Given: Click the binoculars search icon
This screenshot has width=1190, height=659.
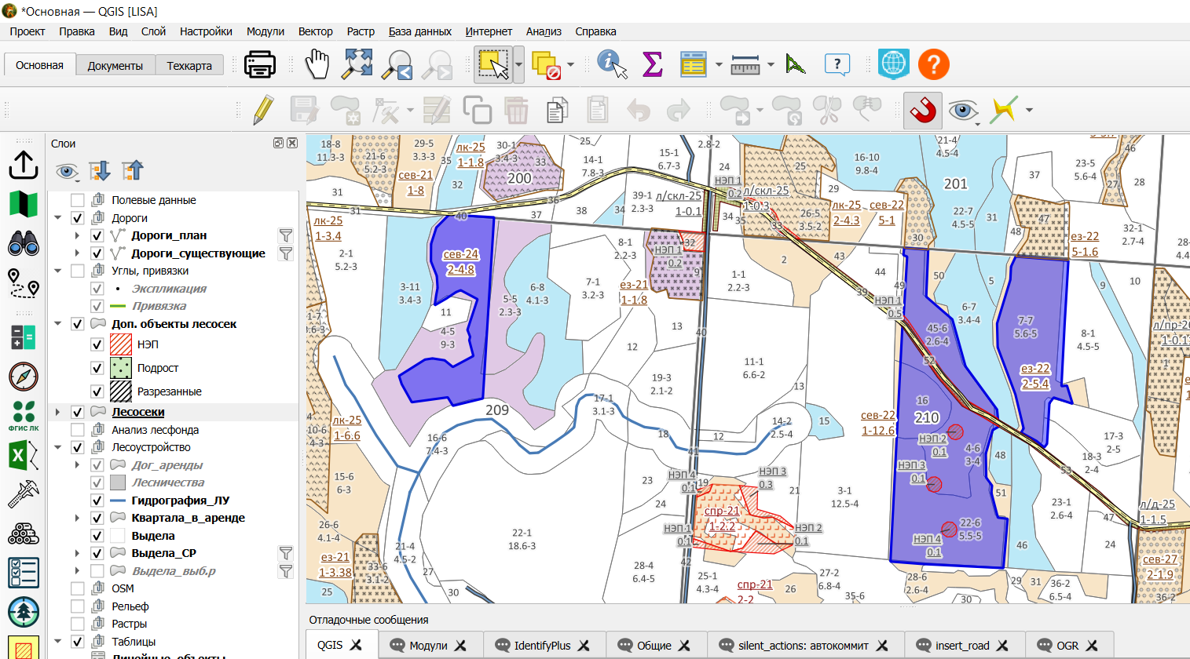Looking at the screenshot, I should coord(24,244).
